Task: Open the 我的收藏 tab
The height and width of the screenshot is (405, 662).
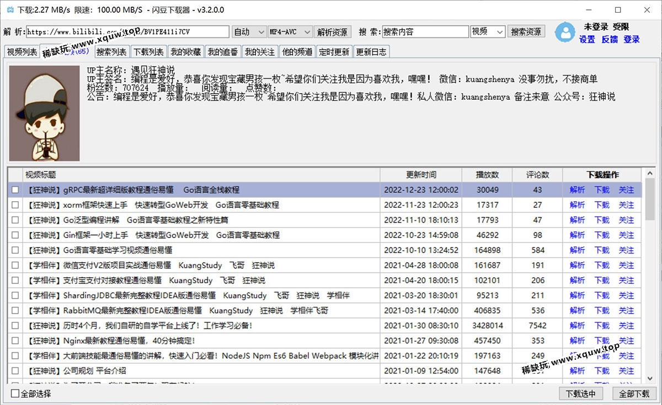Action: [x=185, y=52]
